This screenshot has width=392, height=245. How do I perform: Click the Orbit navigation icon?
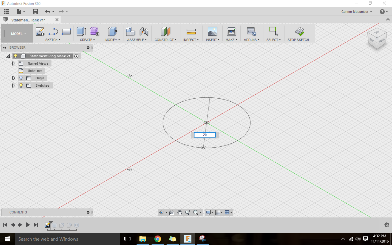pyautogui.click(x=162, y=212)
